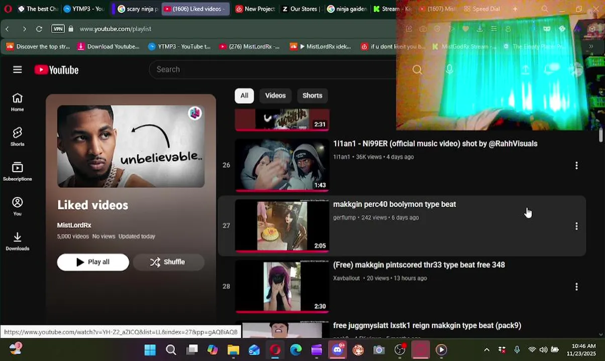Open Outlook from the taskbar

254,350
